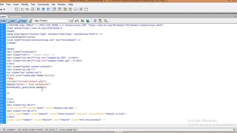
Task: Open the Edit menu
Action: (1, 4)
